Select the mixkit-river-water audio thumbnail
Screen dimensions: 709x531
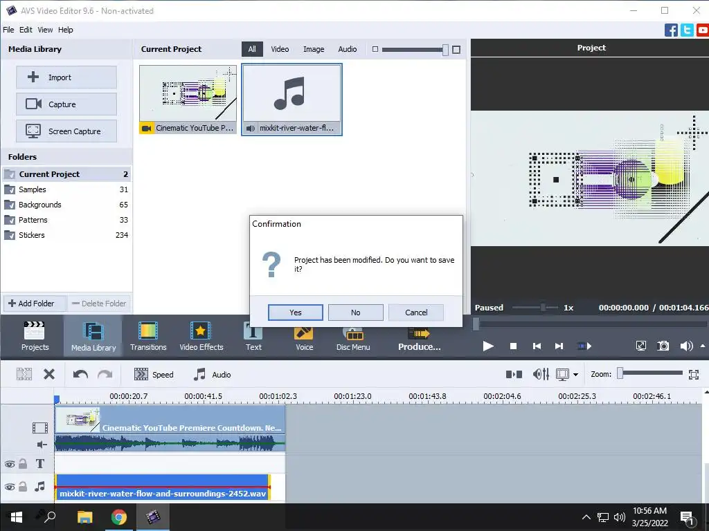[x=291, y=100]
